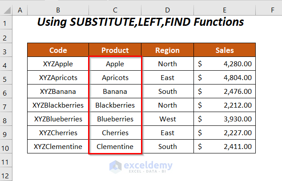Image resolution: width=282 pixels, height=181 pixels.
Task: Select column B header
Action: tap(58, 9)
